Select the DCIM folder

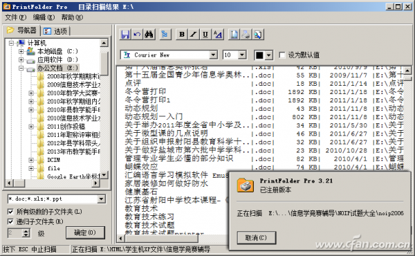click(54, 160)
